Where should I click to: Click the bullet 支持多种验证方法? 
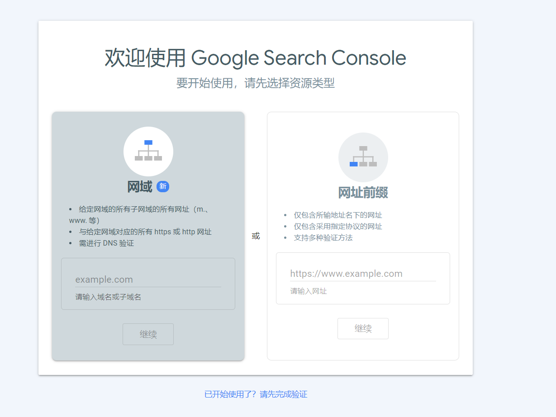coord(323,237)
